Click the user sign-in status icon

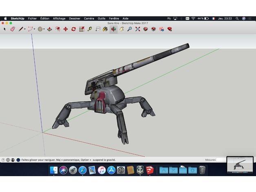tap(13, 160)
